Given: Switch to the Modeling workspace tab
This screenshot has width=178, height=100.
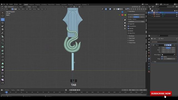Looking at the screenshot, I should 31,4.
